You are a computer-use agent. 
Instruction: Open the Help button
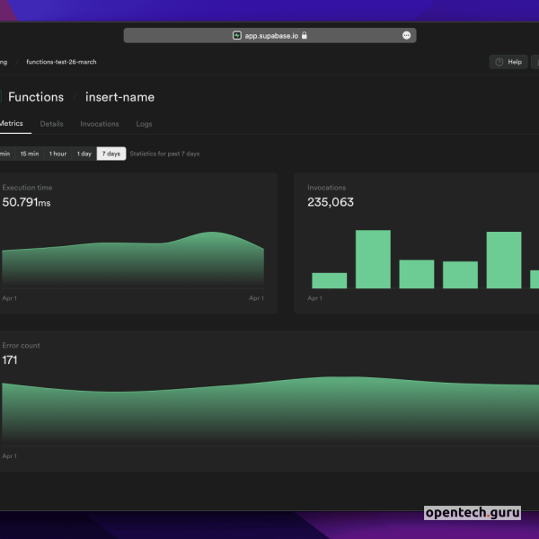(x=508, y=62)
